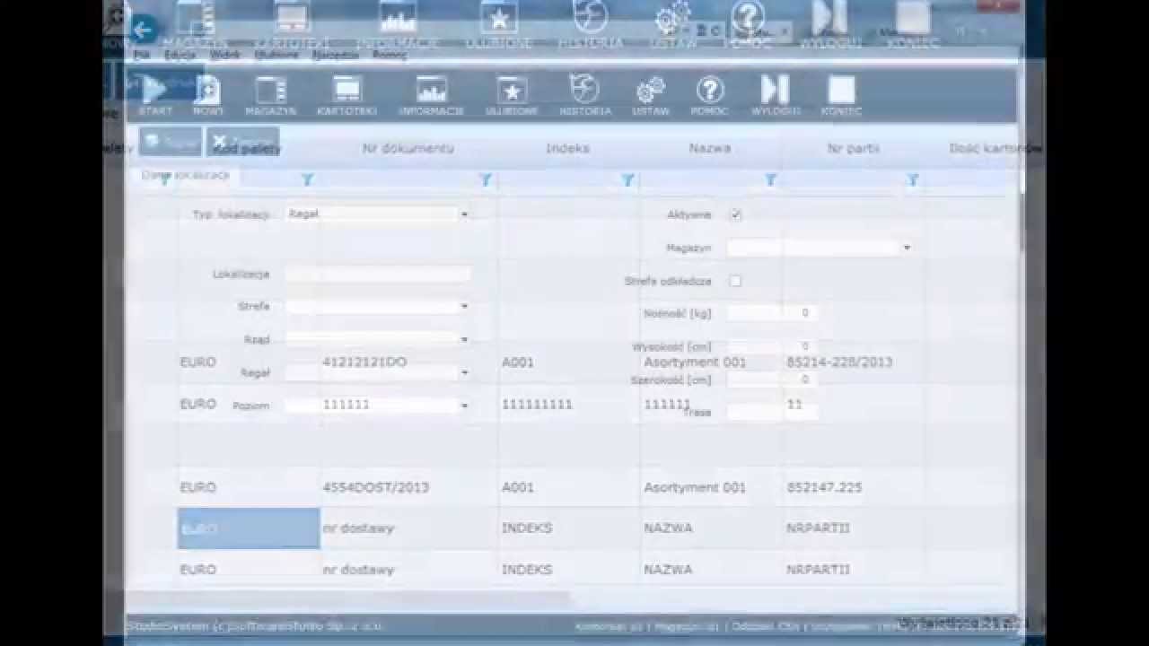
Task: Open filter icon for Nr dokumentu column
Action: pyautogui.click(x=486, y=180)
